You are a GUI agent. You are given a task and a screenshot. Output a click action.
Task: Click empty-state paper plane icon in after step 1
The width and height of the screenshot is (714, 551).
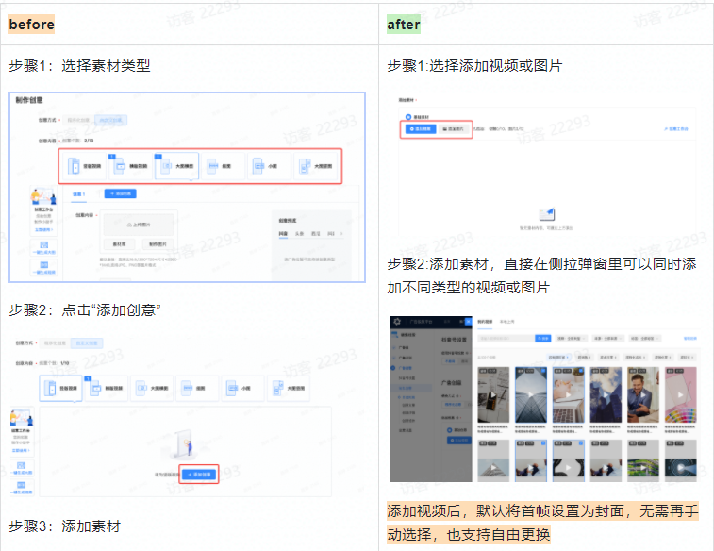pyautogui.click(x=547, y=214)
